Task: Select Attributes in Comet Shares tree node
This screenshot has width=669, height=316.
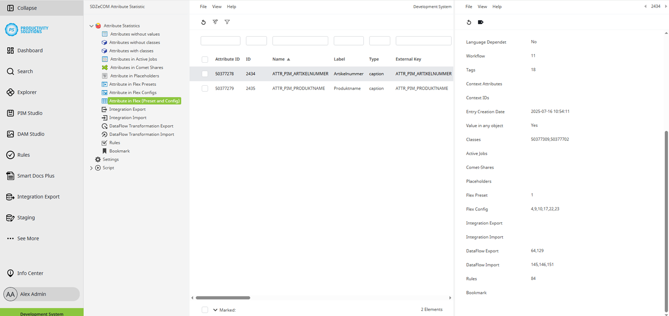Action: [136, 68]
